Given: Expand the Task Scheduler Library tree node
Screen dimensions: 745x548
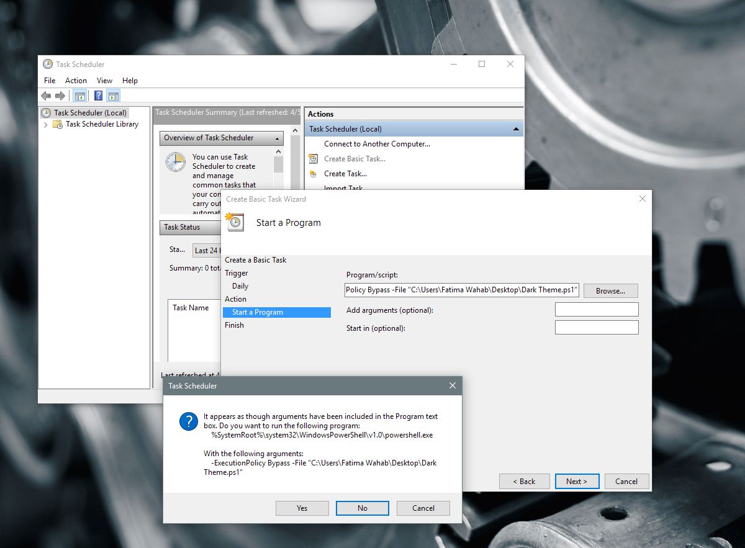Looking at the screenshot, I should (46, 124).
